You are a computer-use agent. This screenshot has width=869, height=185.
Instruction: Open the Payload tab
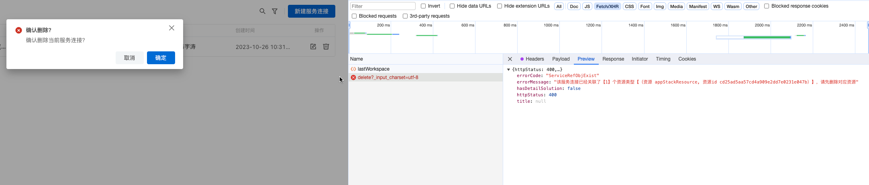point(561,59)
